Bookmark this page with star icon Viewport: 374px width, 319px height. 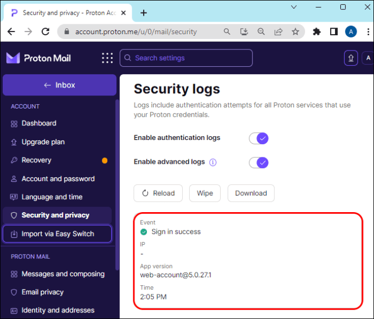[295, 31]
